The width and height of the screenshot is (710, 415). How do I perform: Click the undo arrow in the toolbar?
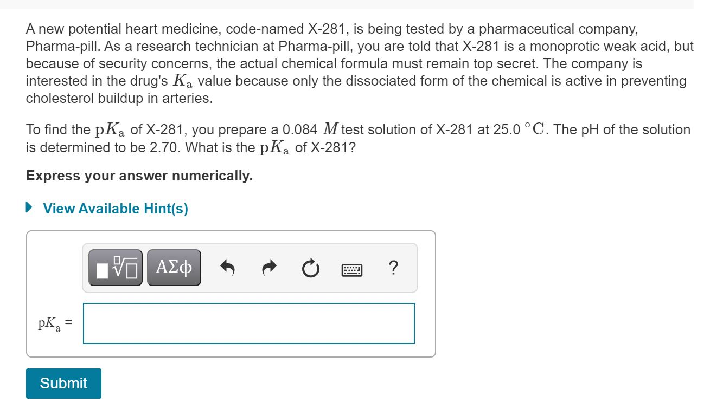[228, 267]
